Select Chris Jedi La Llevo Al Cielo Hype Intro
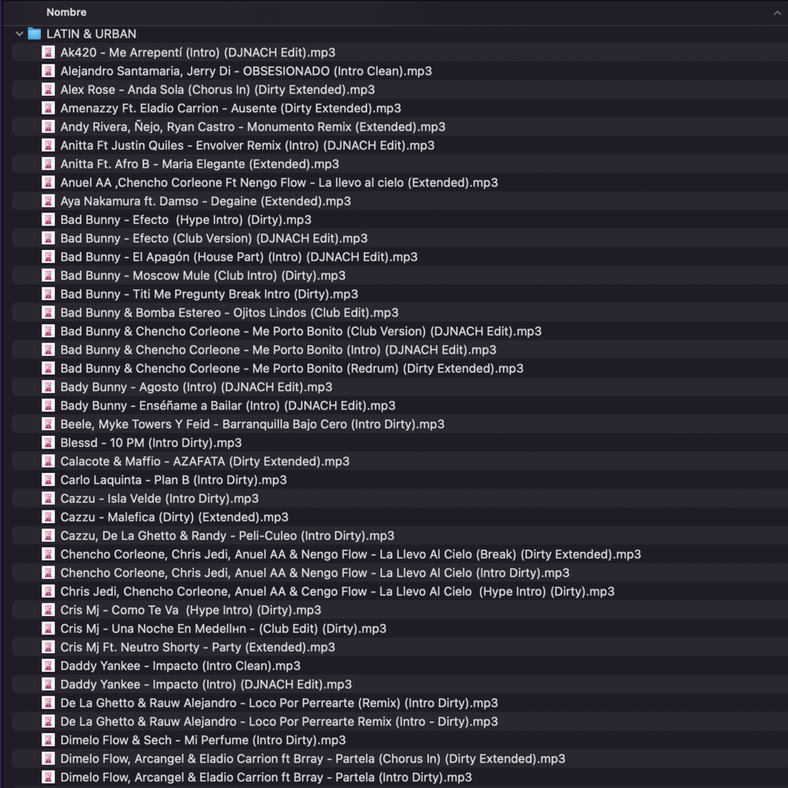 point(337,591)
